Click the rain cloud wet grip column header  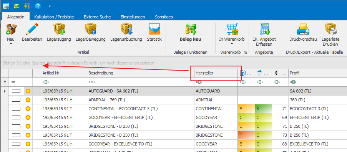click(x=263, y=73)
